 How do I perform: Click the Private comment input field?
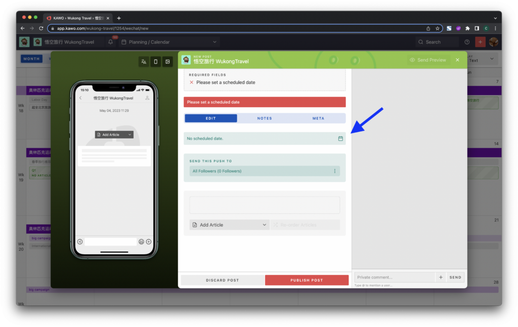click(395, 277)
